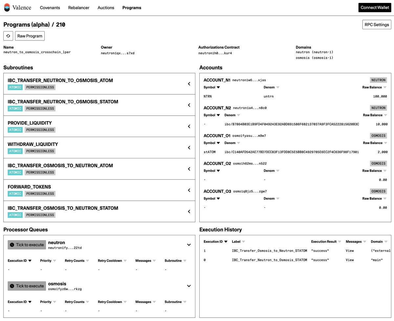View messages for execution ID 1
The height and width of the screenshot is (321, 394).
(349, 251)
